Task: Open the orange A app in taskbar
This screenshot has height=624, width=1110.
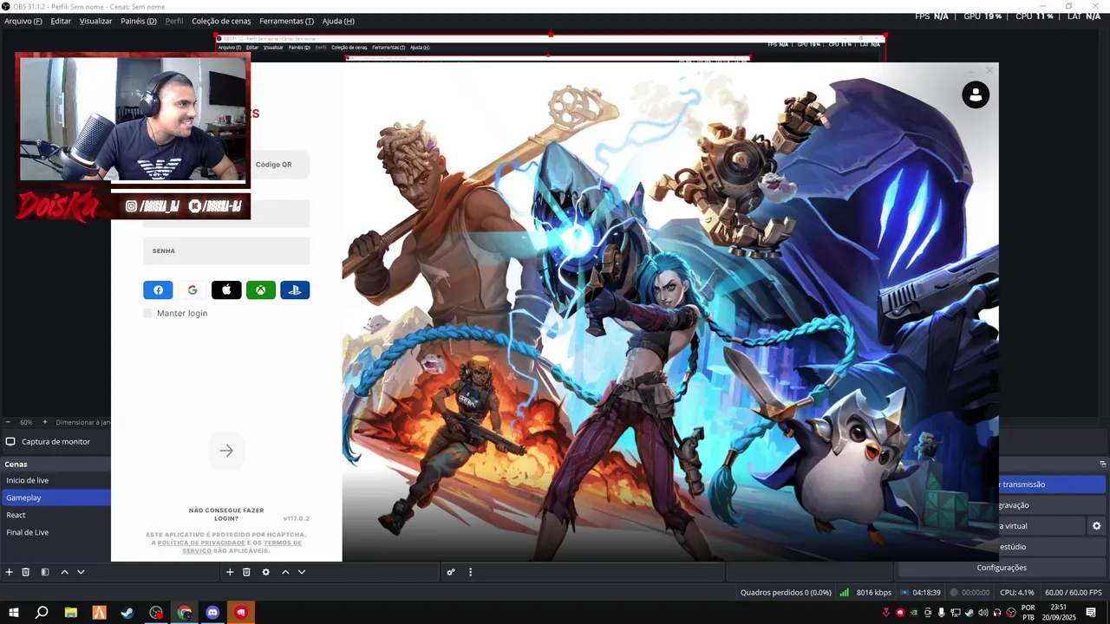Action: (x=99, y=613)
